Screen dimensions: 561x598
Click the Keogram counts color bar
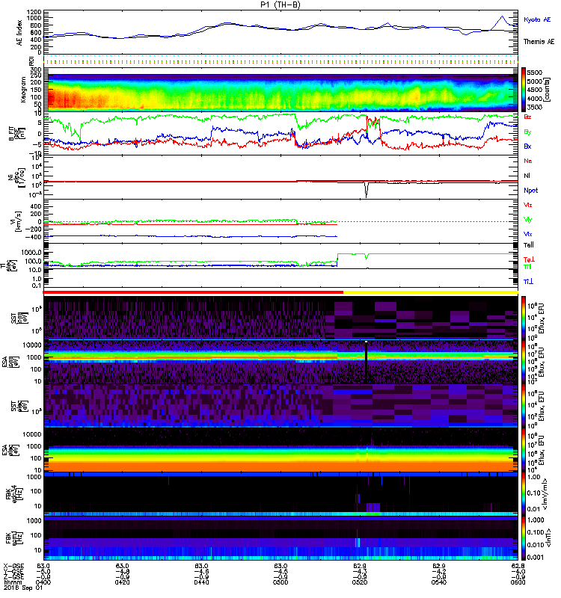[x=524, y=90]
